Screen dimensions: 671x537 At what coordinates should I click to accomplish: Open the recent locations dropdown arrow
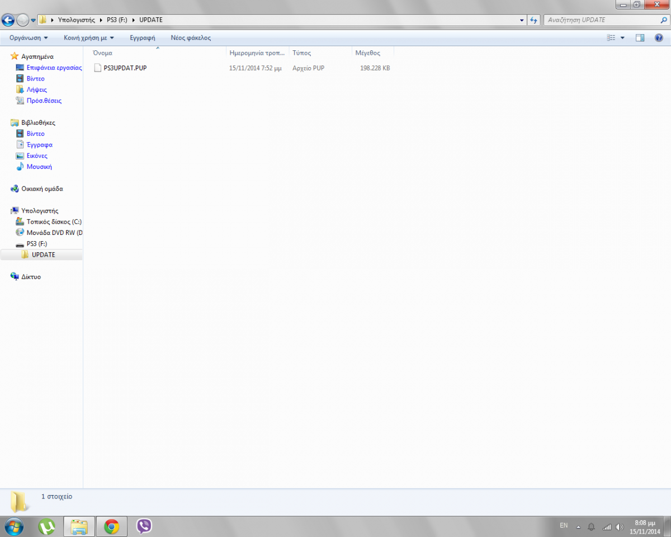coord(34,20)
